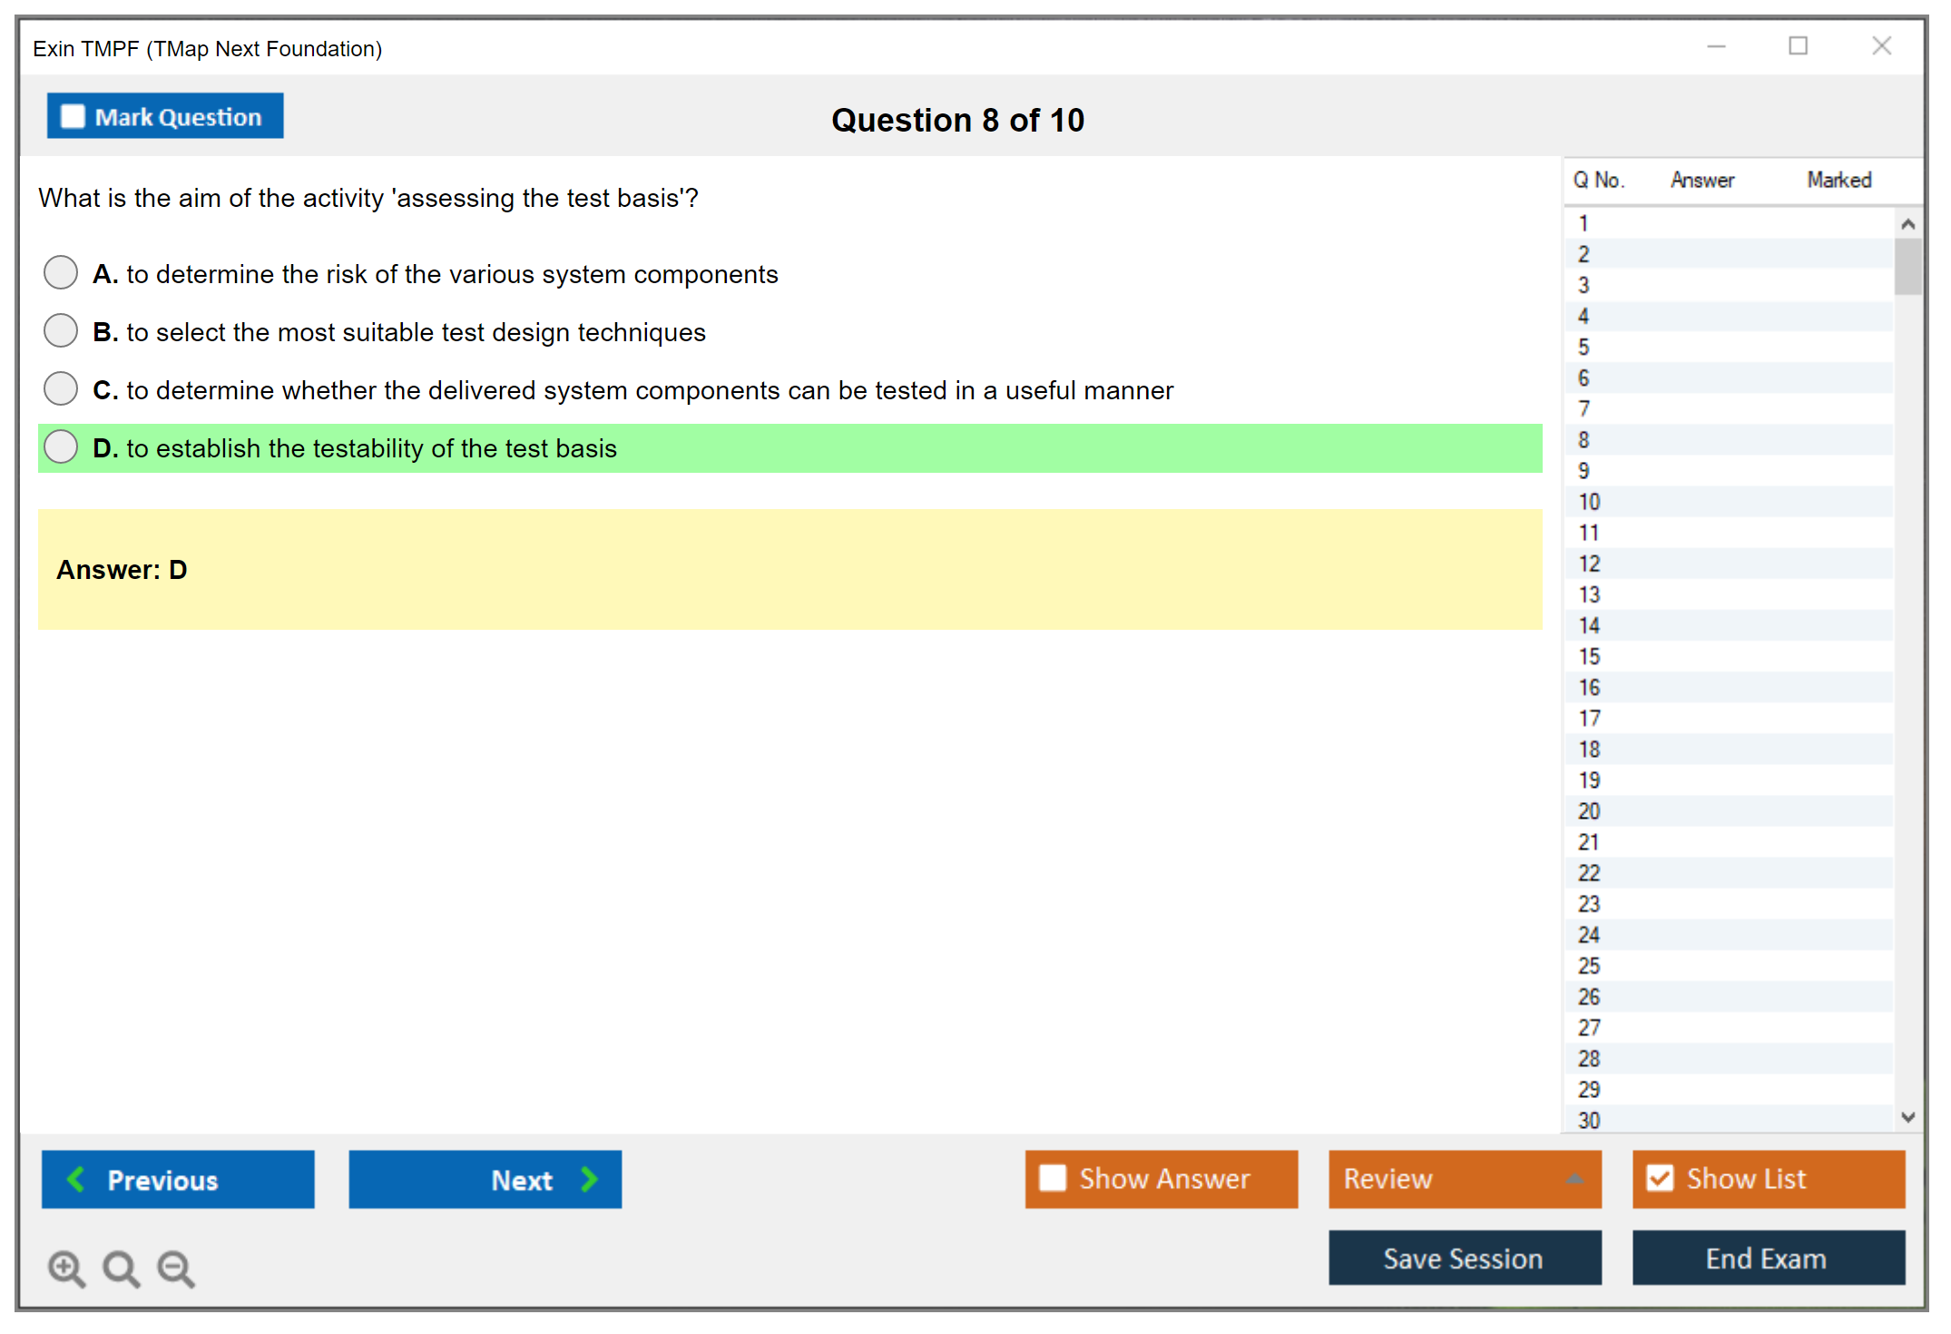Screen dimensions: 1951x1334
Task: Click the End Exam button
Action: click(1767, 1258)
